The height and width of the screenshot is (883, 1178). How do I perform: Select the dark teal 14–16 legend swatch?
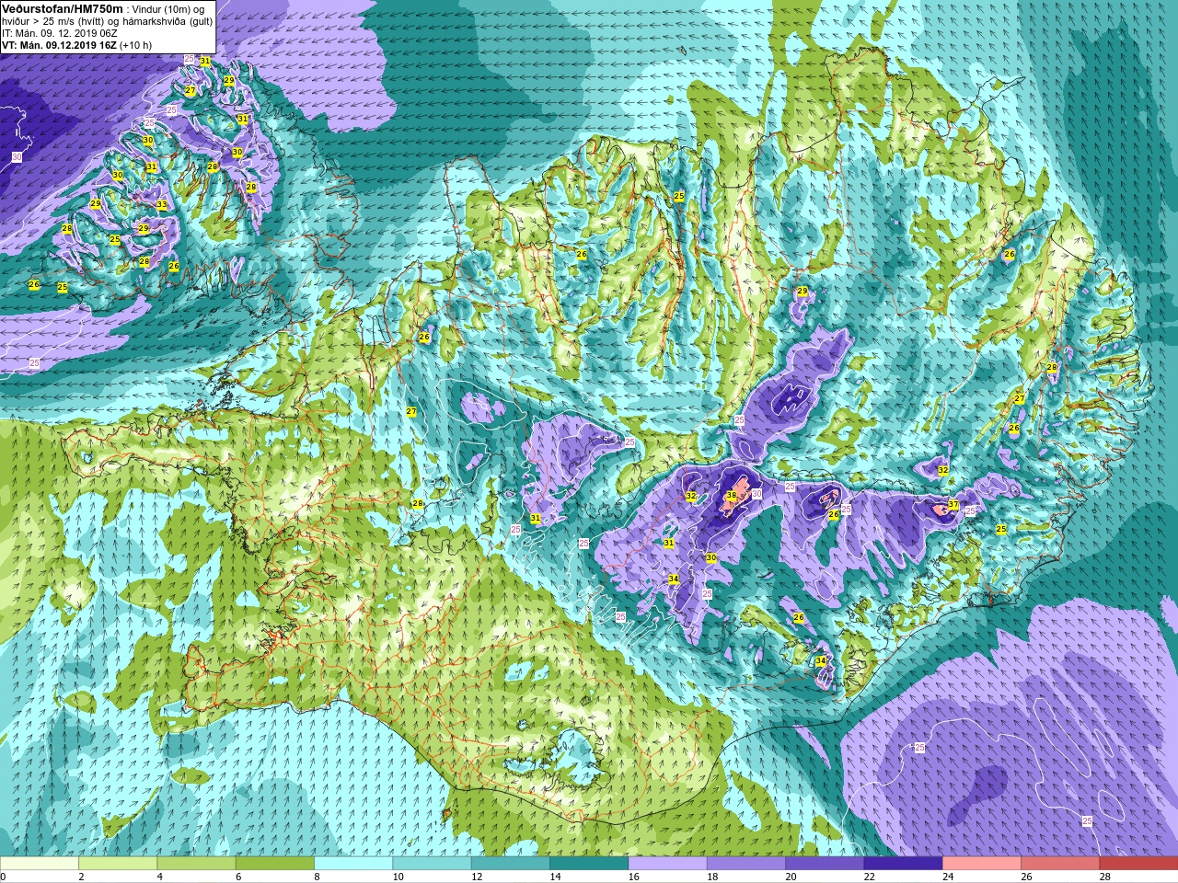pyautogui.click(x=589, y=864)
